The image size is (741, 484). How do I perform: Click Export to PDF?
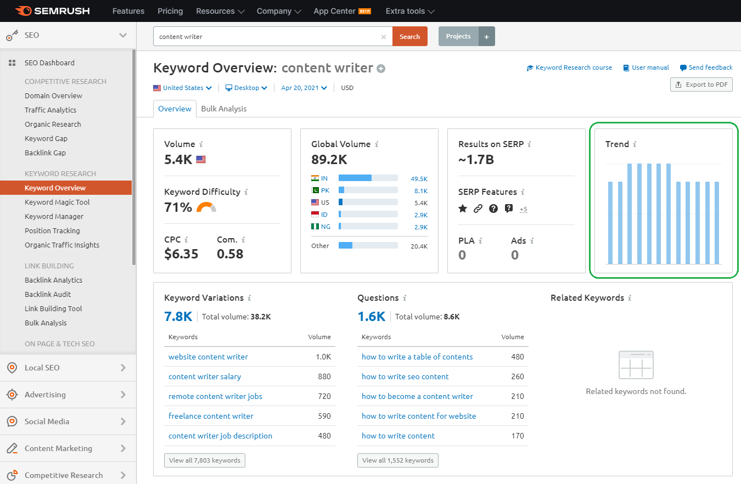coord(701,85)
